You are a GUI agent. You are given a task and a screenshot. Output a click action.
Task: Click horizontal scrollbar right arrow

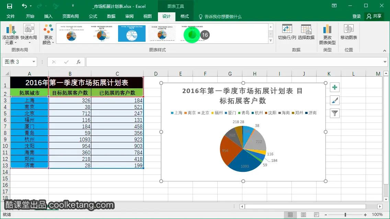[380, 206]
